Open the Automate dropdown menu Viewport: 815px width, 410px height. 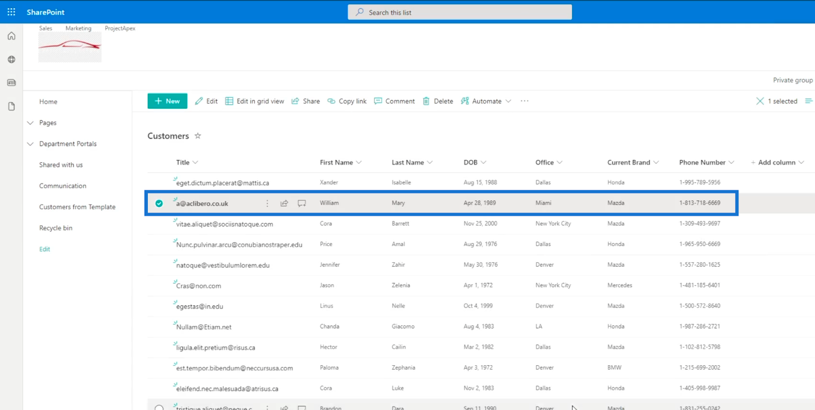[486, 101]
